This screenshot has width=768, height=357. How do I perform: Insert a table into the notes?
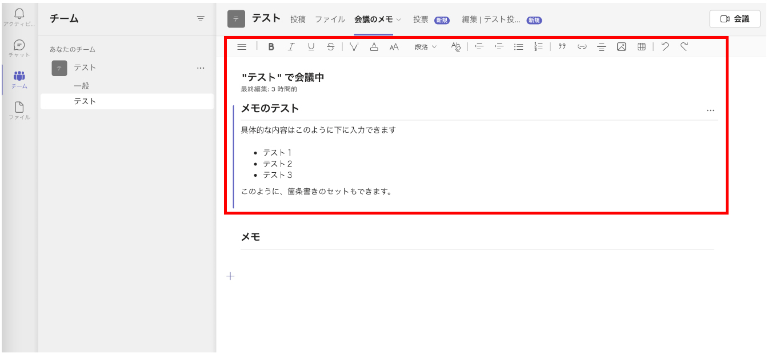[641, 47]
